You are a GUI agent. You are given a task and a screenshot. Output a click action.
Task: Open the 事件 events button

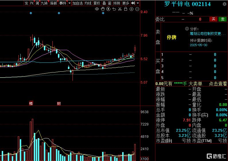click(x=63, y=3)
